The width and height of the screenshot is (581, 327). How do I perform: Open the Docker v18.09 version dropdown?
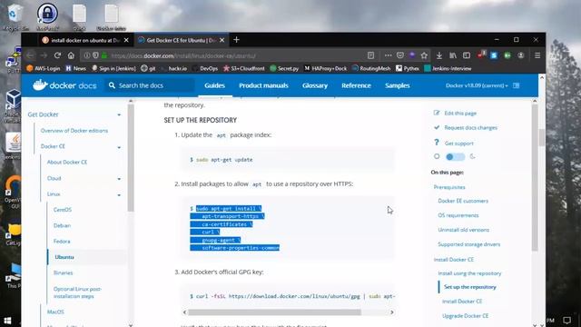click(x=477, y=85)
